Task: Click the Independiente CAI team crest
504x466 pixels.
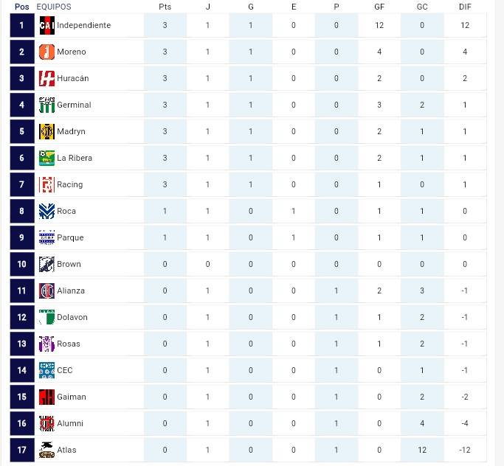Action: coord(46,25)
